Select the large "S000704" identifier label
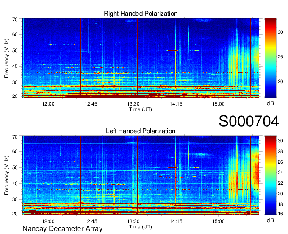Image resolution: width=288 pixels, height=234 pixels. [249, 121]
